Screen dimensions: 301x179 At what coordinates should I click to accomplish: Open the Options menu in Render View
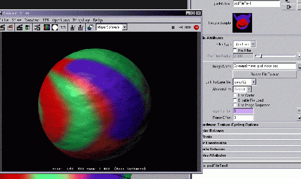61,20
